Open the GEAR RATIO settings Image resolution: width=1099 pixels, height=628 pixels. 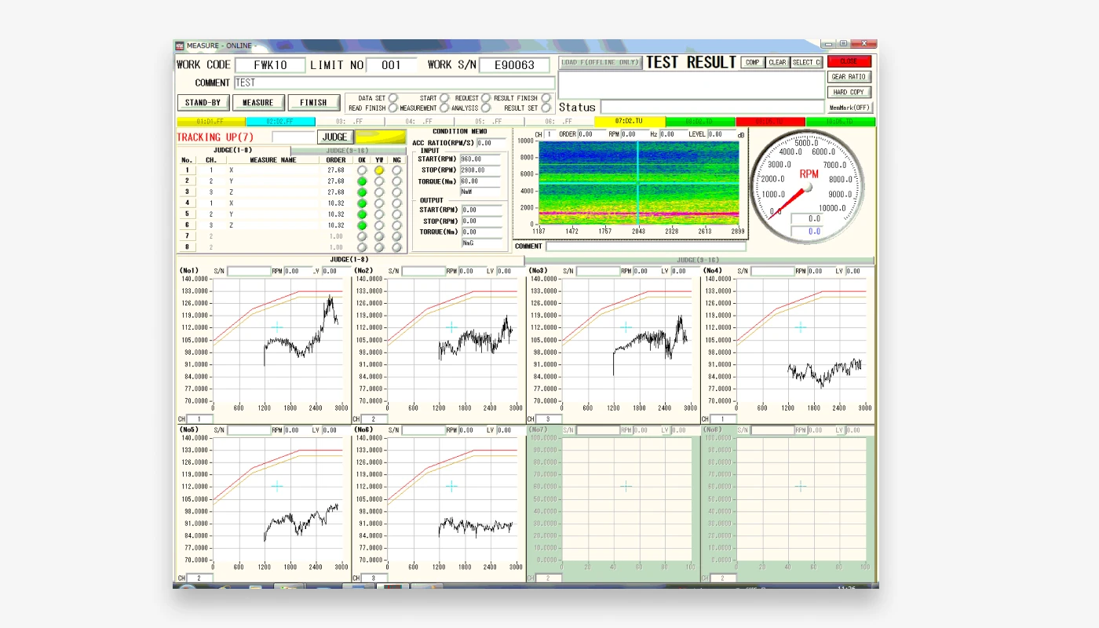click(849, 77)
